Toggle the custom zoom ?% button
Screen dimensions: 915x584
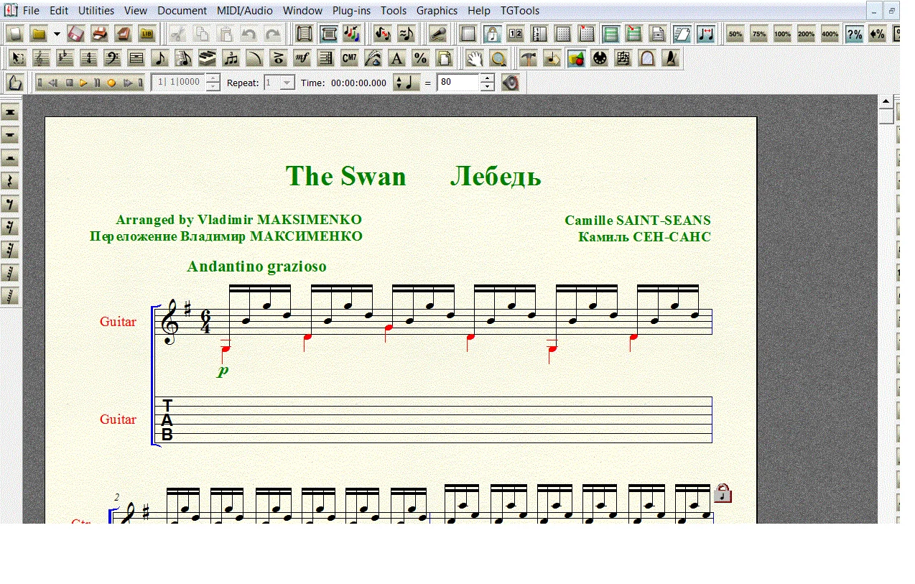click(854, 34)
